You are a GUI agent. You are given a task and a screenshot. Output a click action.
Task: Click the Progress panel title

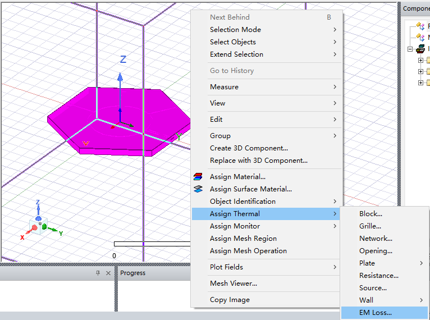tap(133, 273)
